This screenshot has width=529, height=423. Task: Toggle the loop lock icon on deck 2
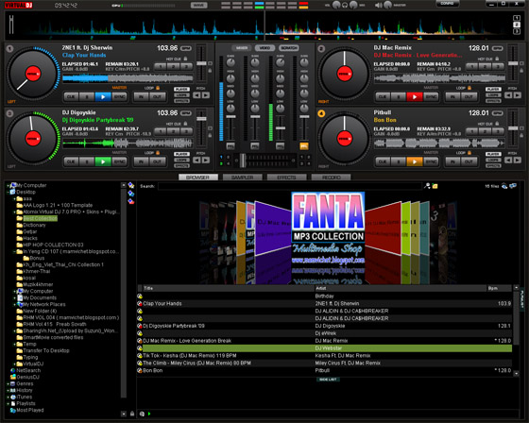pos(469,88)
